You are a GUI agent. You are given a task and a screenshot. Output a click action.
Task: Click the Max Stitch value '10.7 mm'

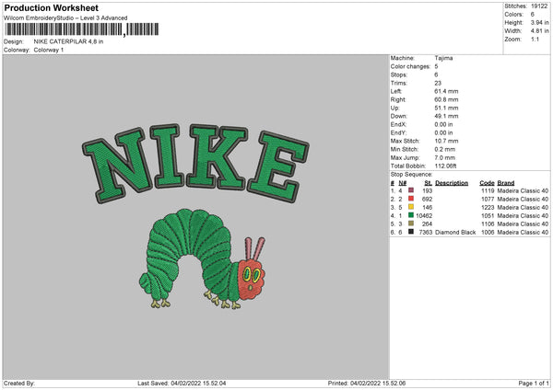pos(446,141)
